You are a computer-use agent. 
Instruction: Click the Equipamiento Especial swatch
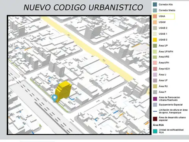(x=155, y=105)
